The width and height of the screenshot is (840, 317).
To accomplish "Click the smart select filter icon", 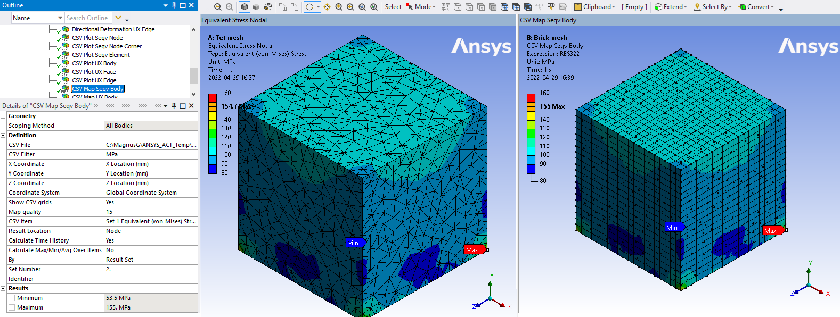I will point(445,7).
